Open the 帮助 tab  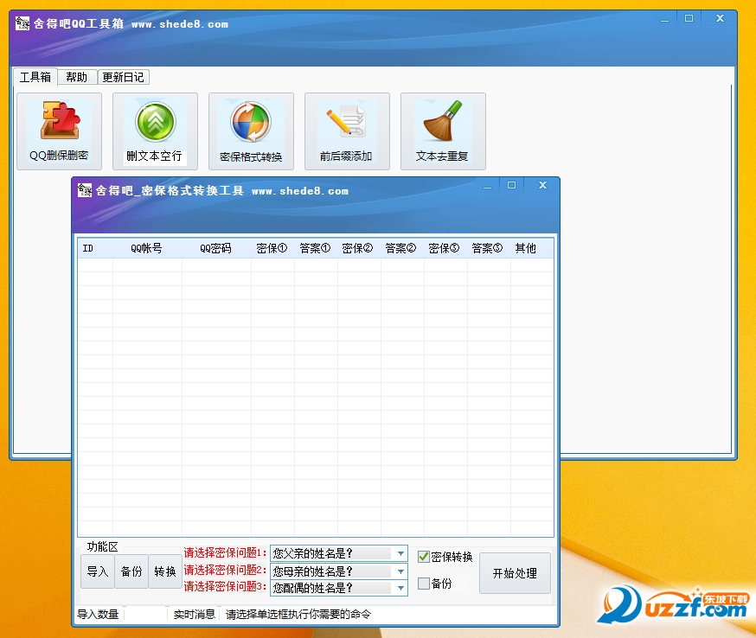pyautogui.click(x=77, y=77)
